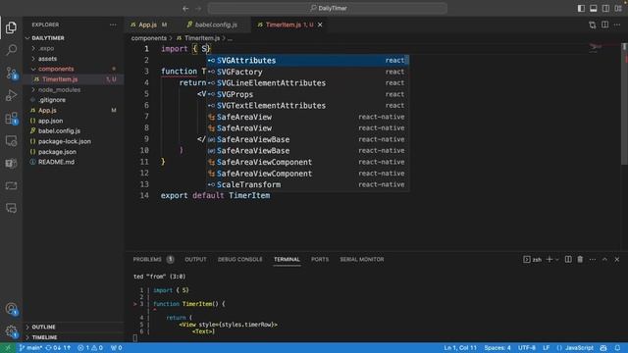
Task: Toggle the secondary side bar layout icon
Action: 606,9
